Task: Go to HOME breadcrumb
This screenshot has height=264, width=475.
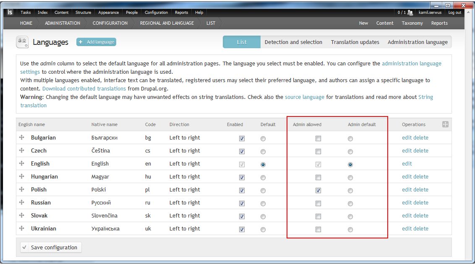Action: [26, 23]
